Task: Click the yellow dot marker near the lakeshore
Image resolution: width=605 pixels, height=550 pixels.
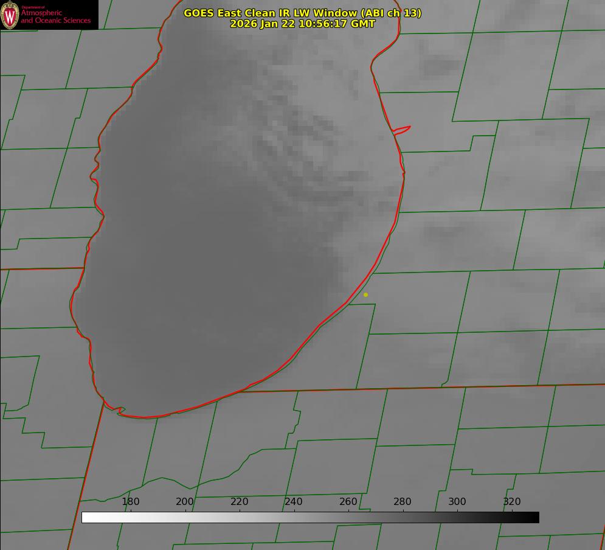Action: click(365, 294)
